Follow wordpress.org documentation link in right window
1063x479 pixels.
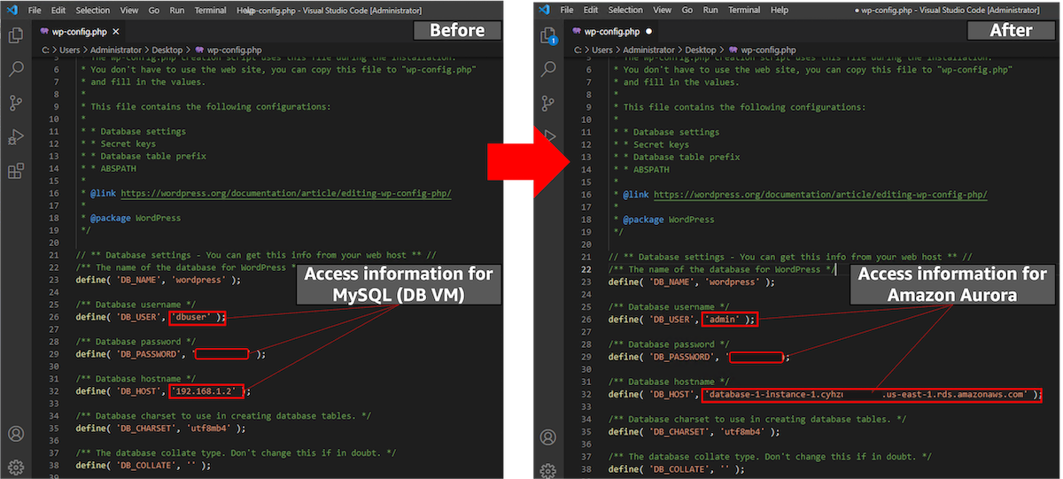820,195
